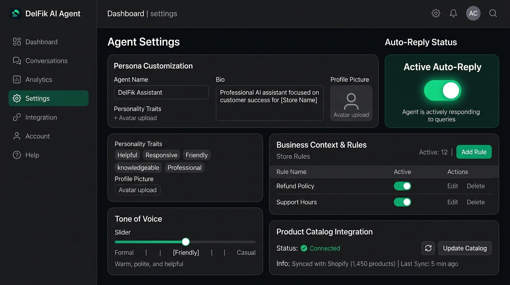Click the + Avatar upload link
Screen dimensions: 510x285
135,118
